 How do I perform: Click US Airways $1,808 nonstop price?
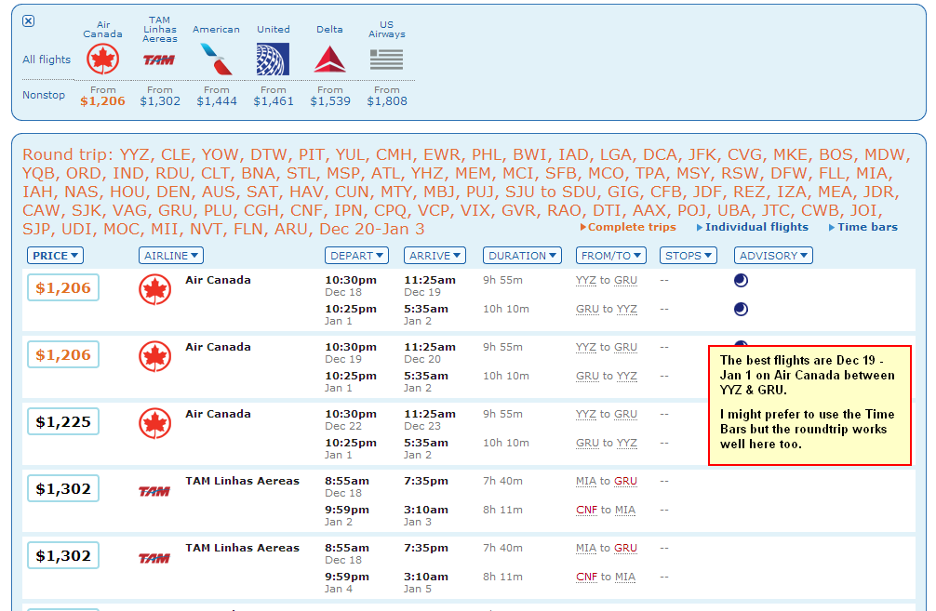pyautogui.click(x=387, y=100)
